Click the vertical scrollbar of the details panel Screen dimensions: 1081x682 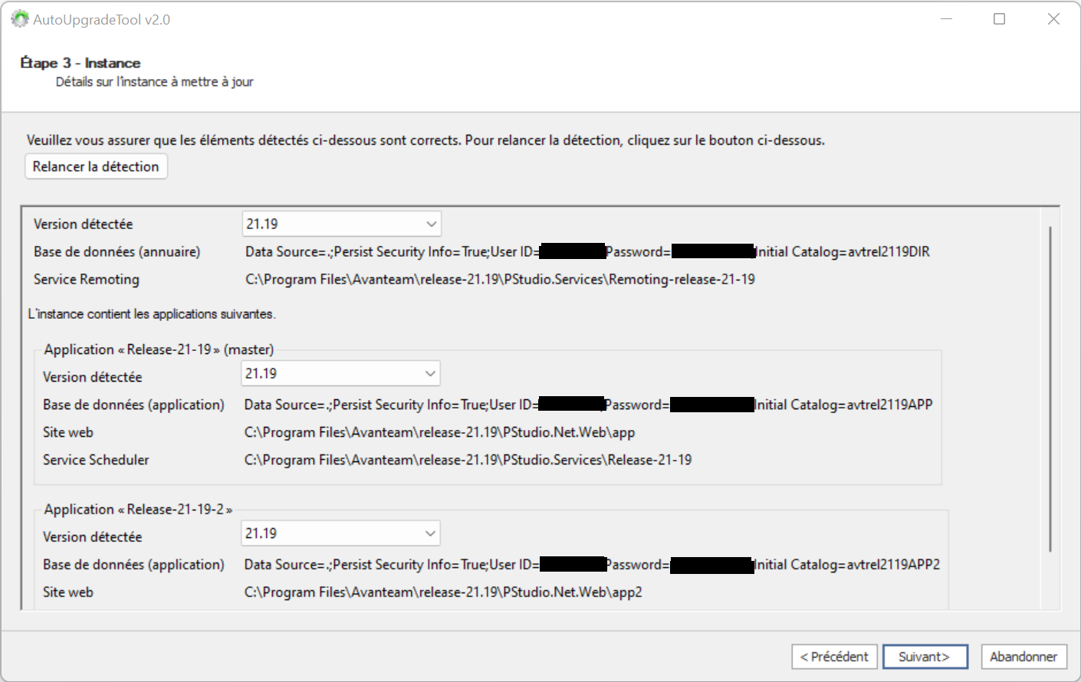click(1050, 388)
